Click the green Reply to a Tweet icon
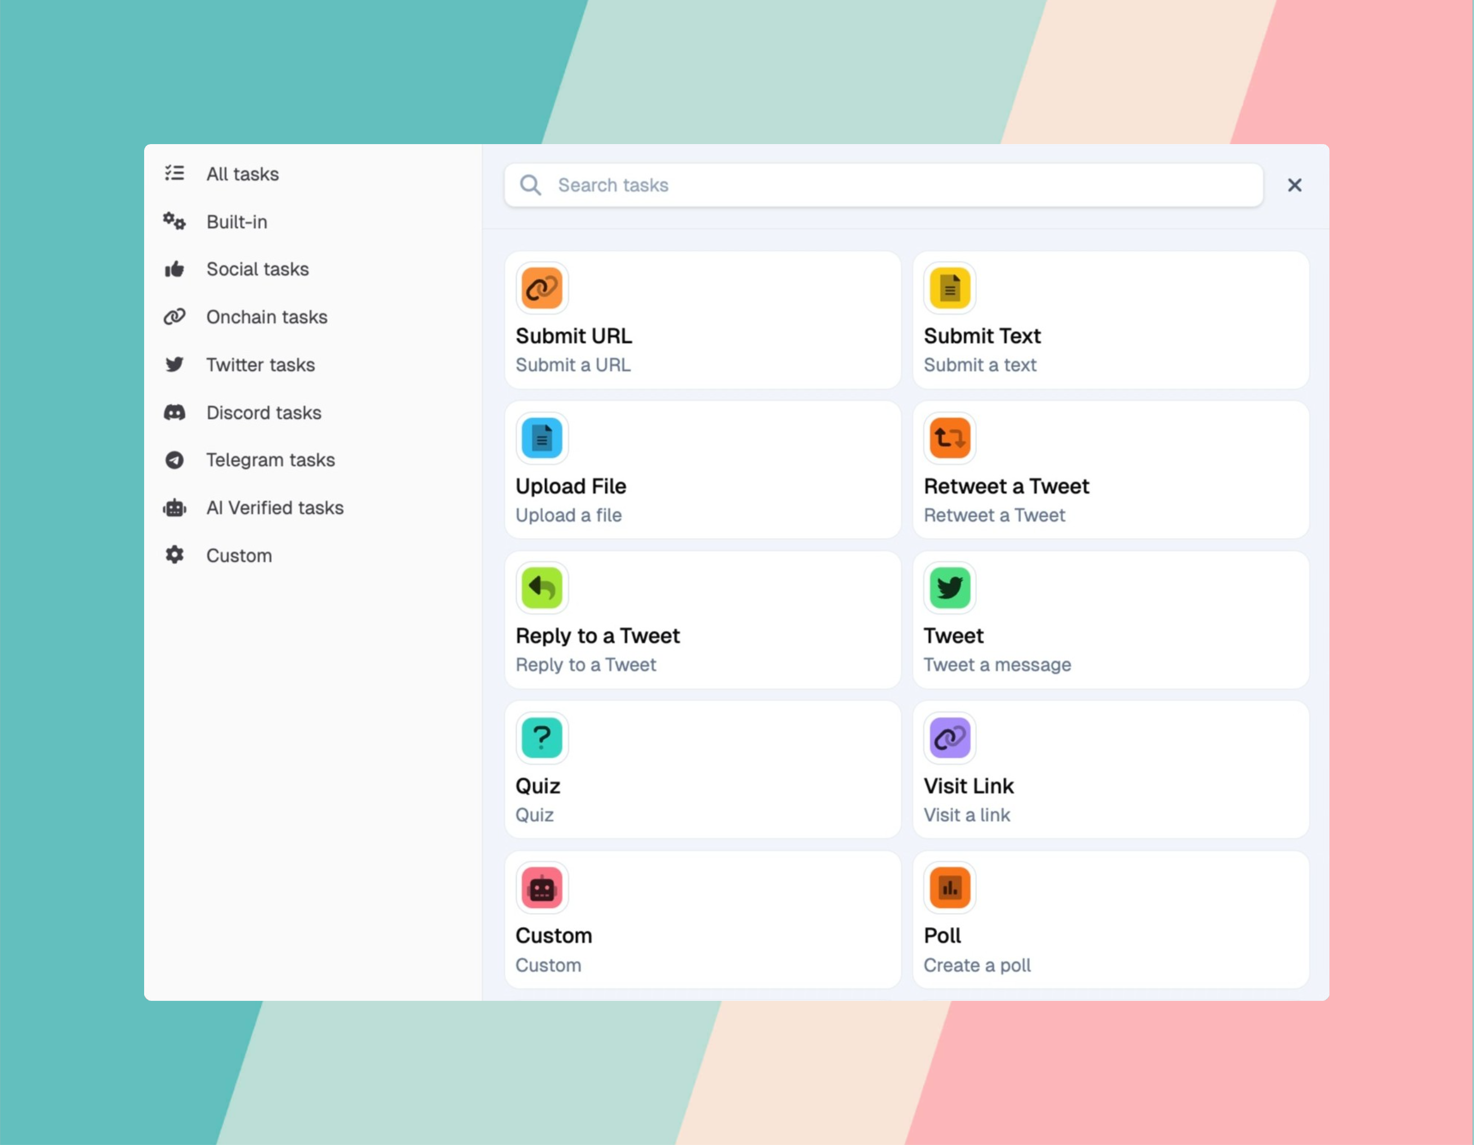The height and width of the screenshot is (1145, 1474). [542, 588]
